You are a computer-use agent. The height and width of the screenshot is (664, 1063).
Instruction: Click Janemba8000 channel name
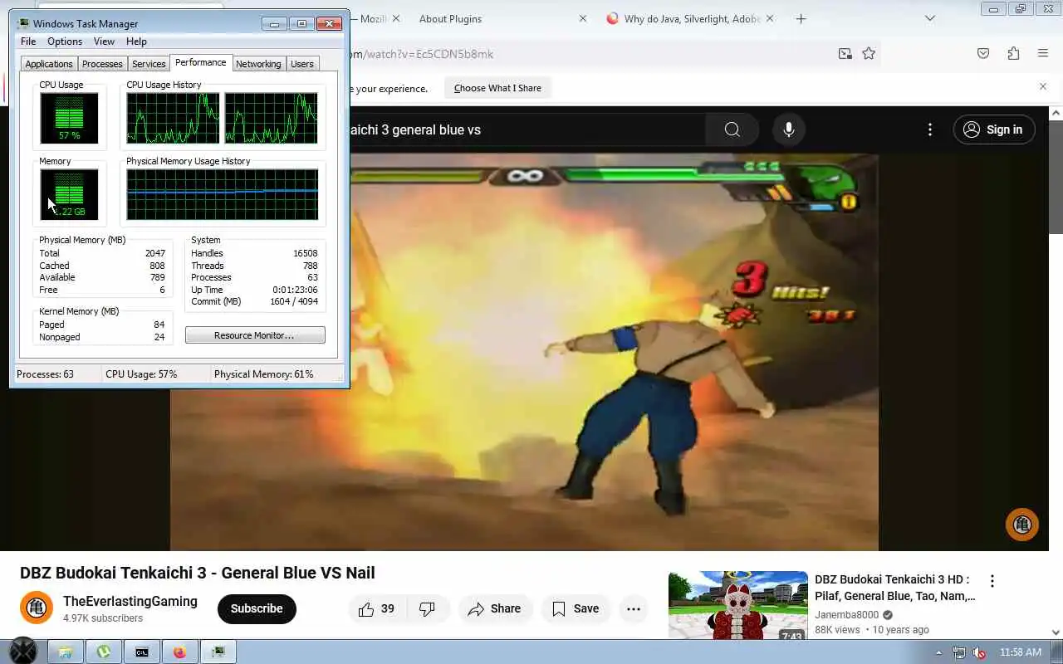click(x=846, y=615)
